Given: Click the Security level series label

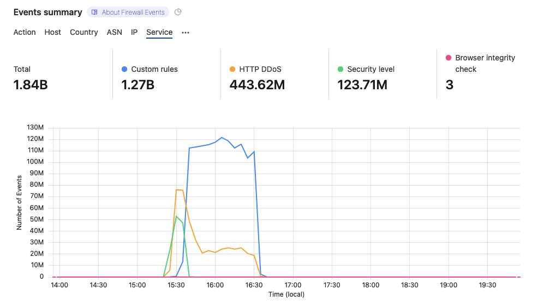Looking at the screenshot, I should [371, 69].
